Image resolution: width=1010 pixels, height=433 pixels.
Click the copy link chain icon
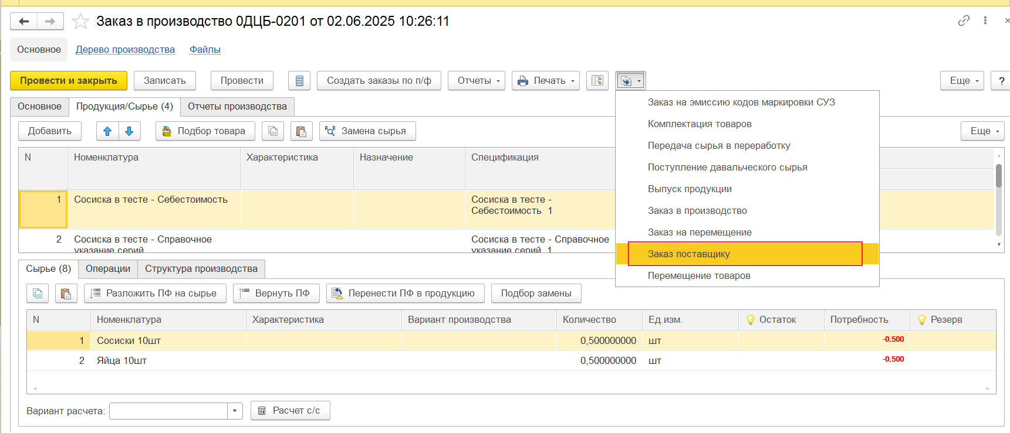pos(964,21)
